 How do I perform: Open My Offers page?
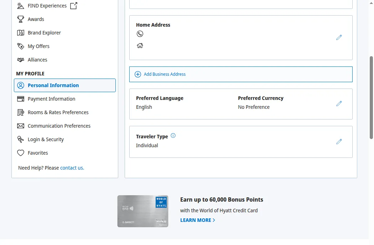coord(38,46)
